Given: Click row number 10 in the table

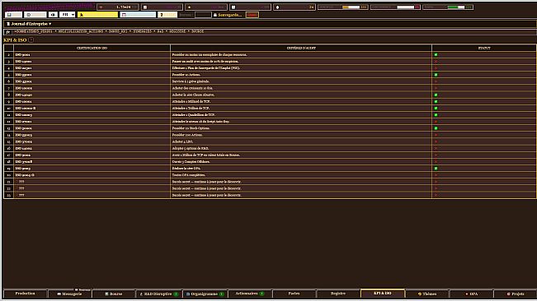Looking at the screenshot, I should (x=8, y=109).
